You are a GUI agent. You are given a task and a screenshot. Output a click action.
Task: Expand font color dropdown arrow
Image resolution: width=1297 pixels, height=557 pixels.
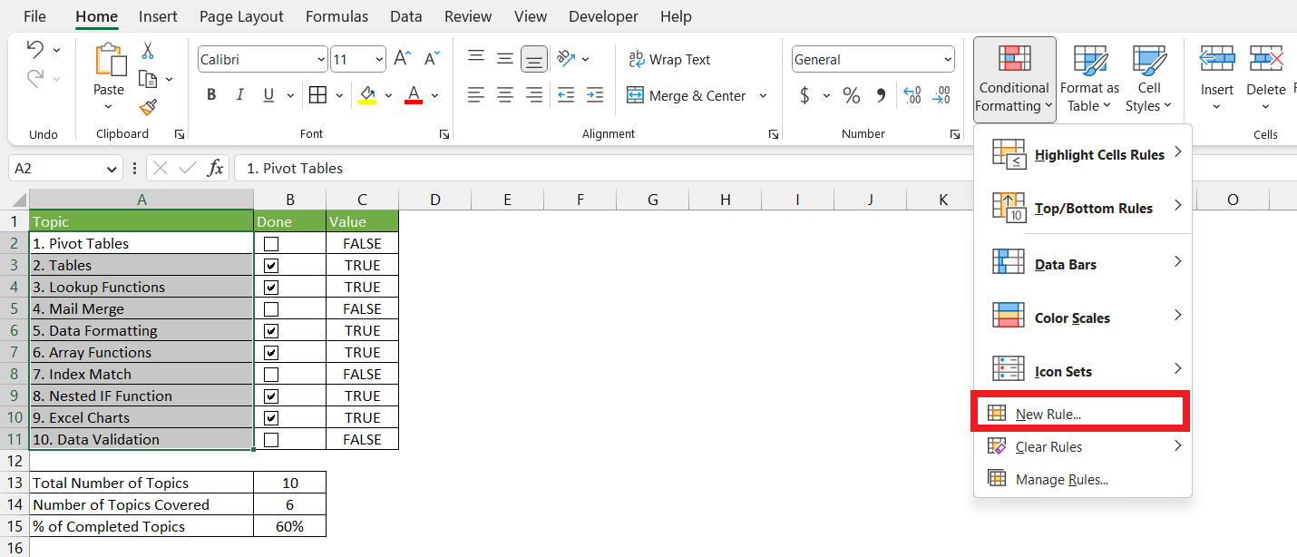tap(434, 95)
